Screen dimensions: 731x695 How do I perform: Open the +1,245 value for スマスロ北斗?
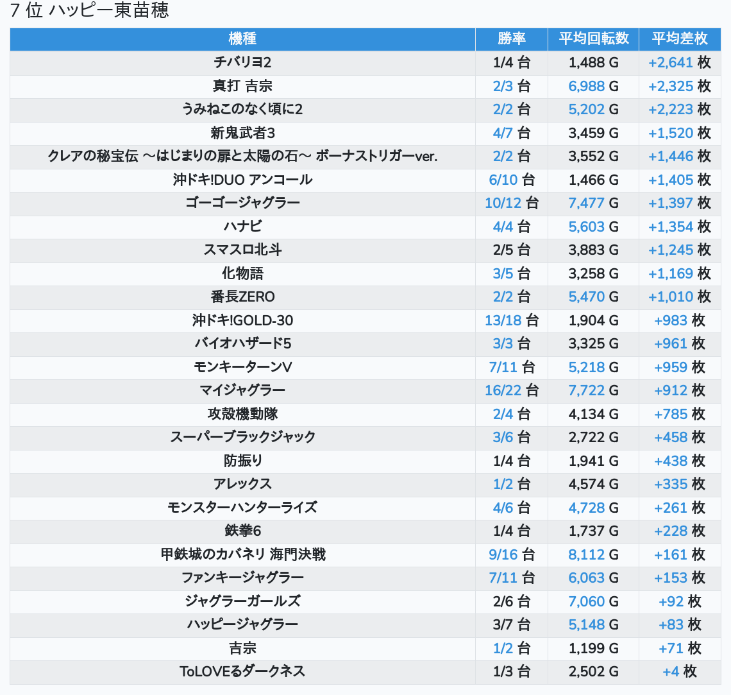click(x=670, y=250)
